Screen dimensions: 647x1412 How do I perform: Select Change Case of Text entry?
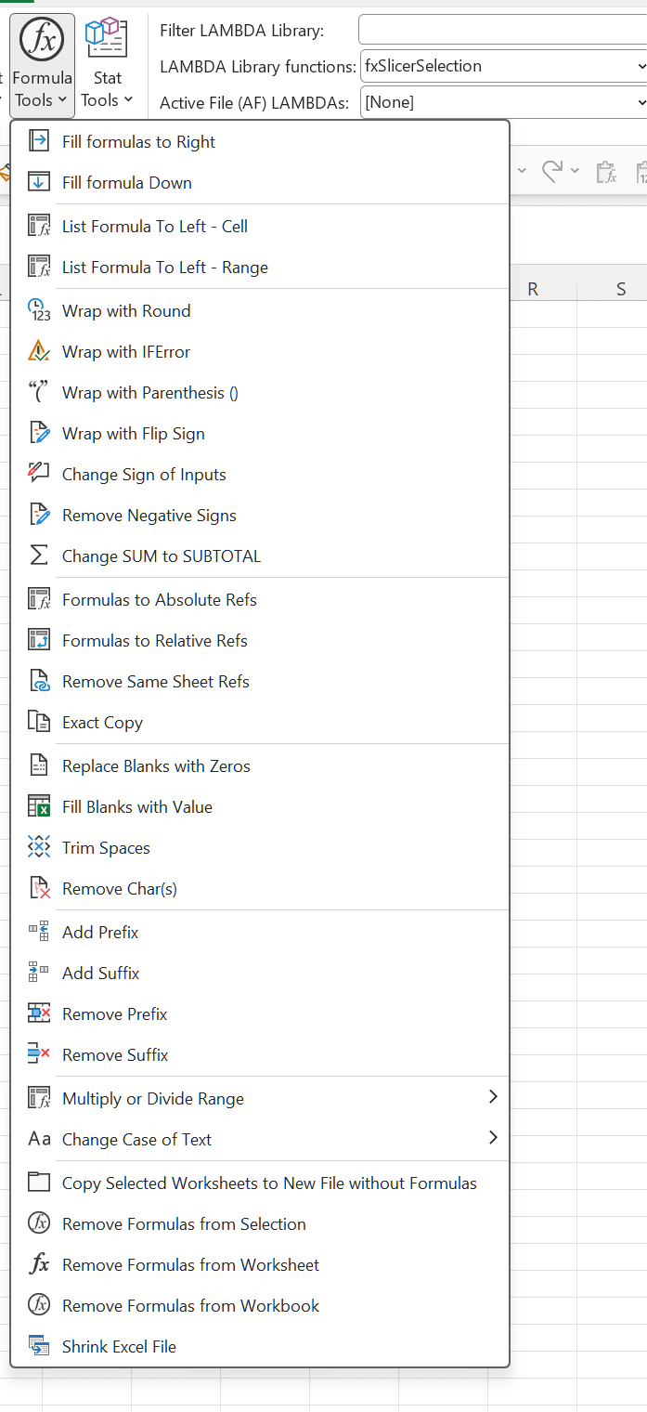[260, 1139]
